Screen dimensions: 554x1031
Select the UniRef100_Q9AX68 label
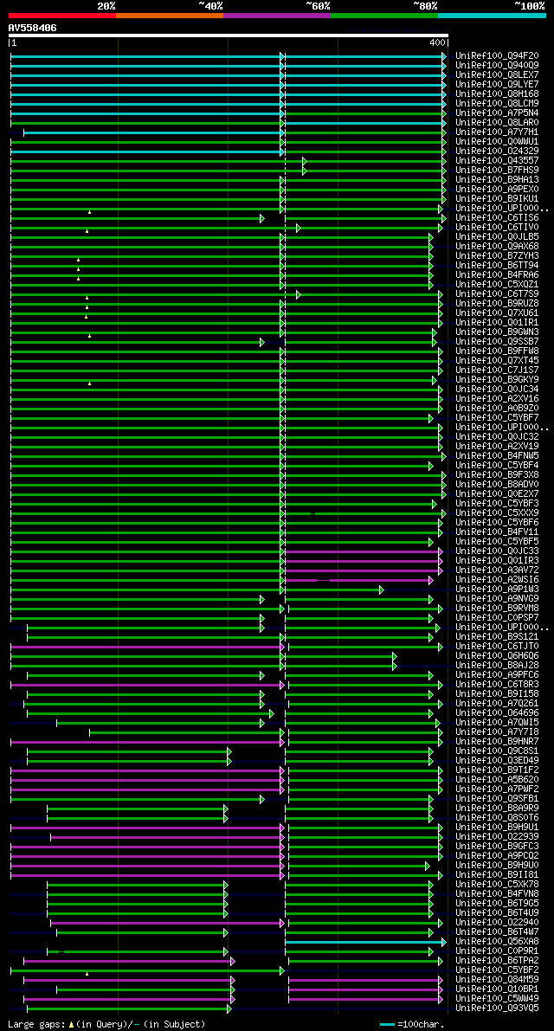pyautogui.click(x=497, y=247)
